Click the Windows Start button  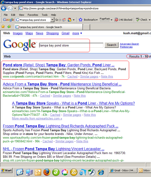pos(7,170)
